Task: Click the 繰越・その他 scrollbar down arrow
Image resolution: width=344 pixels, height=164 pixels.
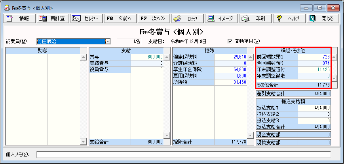Action: click(334, 78)
